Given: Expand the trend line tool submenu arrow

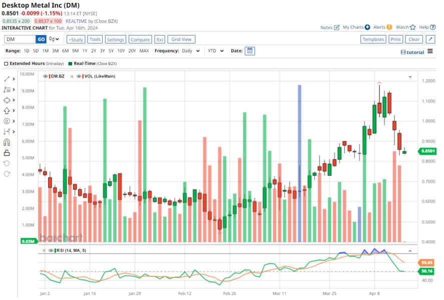Looking at the screenshot, I should click(x=14, y=79).
